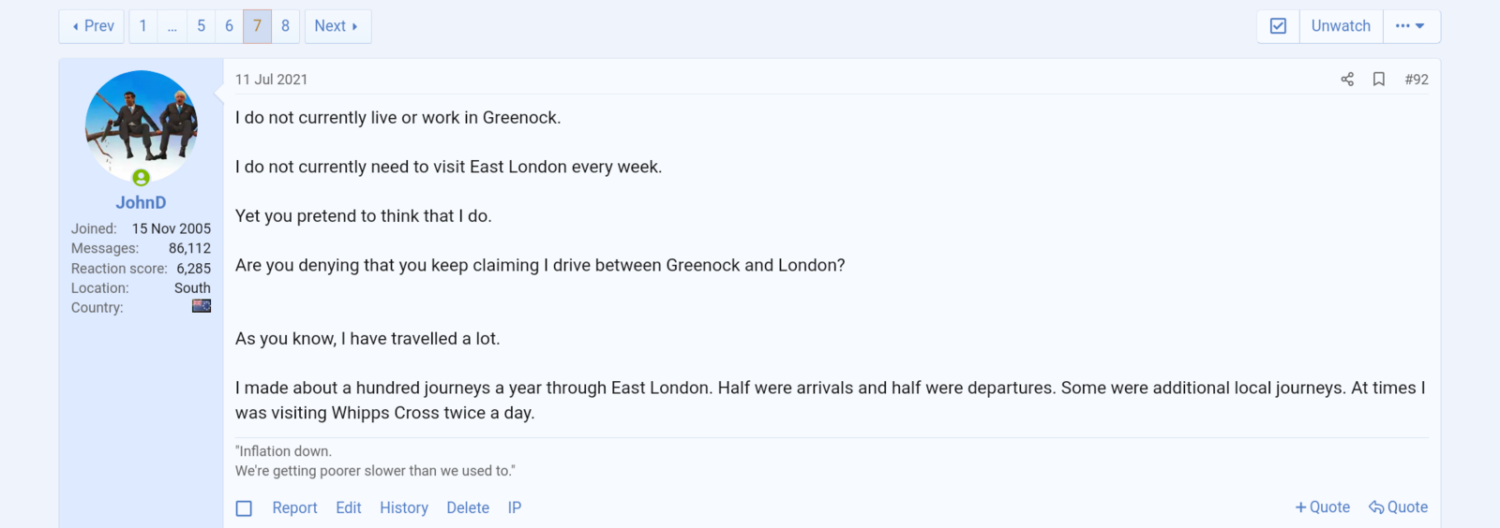Select post #92 with its checkbox
The height and width of the screenshot is (528, 1500).
click(x=244, y=508)
